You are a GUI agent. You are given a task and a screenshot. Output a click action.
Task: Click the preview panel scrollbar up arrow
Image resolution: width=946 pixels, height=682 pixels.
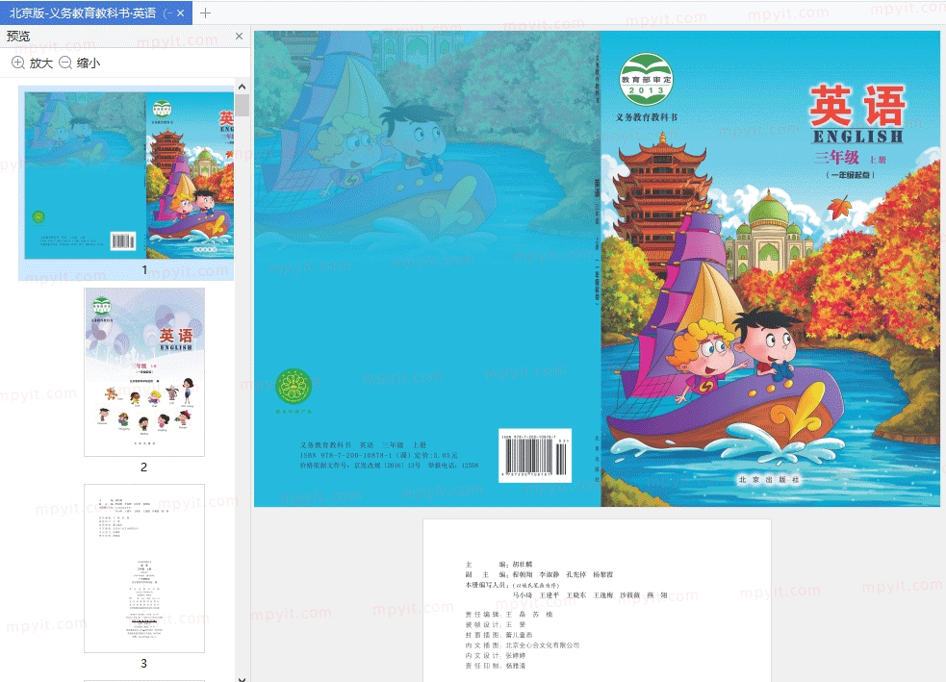[242, 87]
